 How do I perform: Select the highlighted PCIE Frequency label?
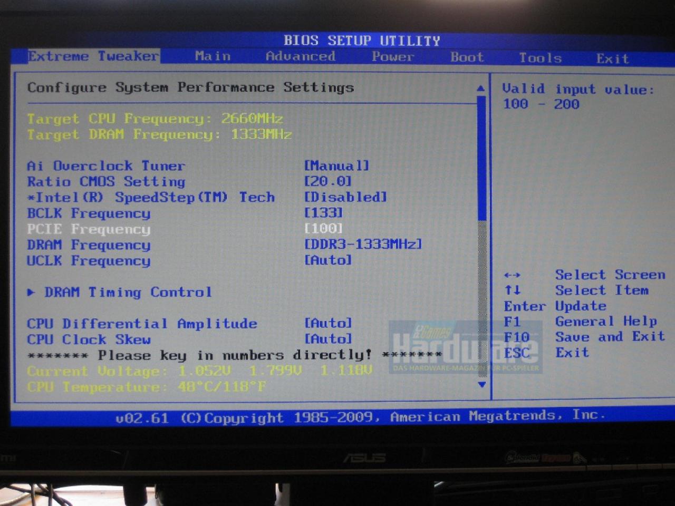pos(89,229)
